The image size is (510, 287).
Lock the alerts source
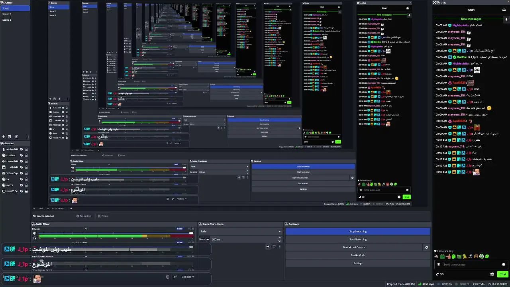[x=26, y=185]
